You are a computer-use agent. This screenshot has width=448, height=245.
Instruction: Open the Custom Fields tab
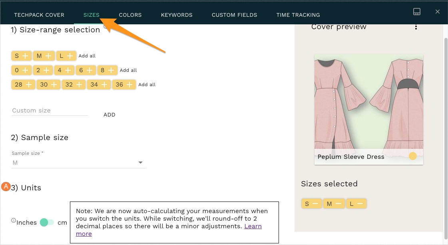[235, 15]
